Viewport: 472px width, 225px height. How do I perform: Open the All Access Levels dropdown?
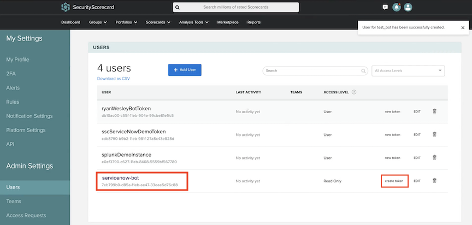point(408,70)
